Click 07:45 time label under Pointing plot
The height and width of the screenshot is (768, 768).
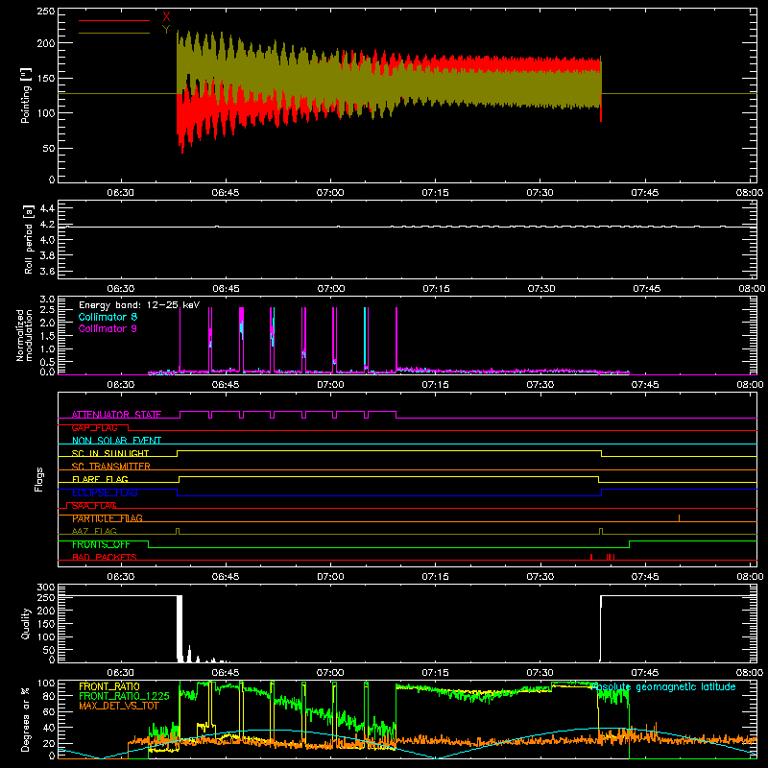[x=644, y=193]
